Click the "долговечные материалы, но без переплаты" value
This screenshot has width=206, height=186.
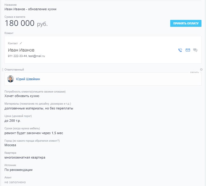pyautogui.click(x=39, y=108)
